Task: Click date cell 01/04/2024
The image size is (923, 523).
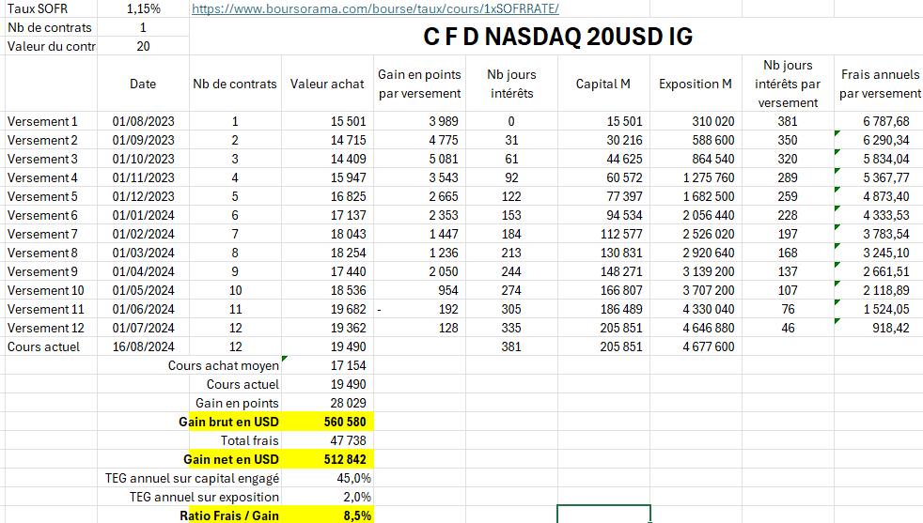Action: 143,271
